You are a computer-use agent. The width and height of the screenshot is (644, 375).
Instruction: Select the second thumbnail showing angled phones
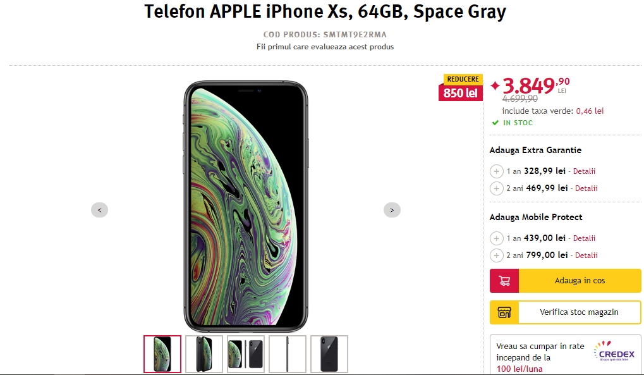pos(204,353)
